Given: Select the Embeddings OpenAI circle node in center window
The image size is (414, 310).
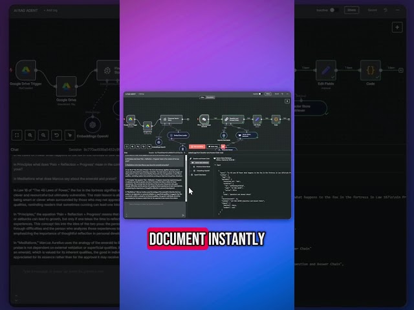Looking at the screenshot, I should [x=158, y=142].
